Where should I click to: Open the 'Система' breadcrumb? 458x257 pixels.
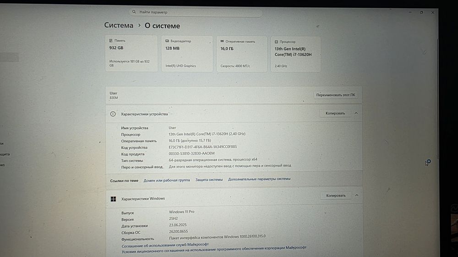119,25
